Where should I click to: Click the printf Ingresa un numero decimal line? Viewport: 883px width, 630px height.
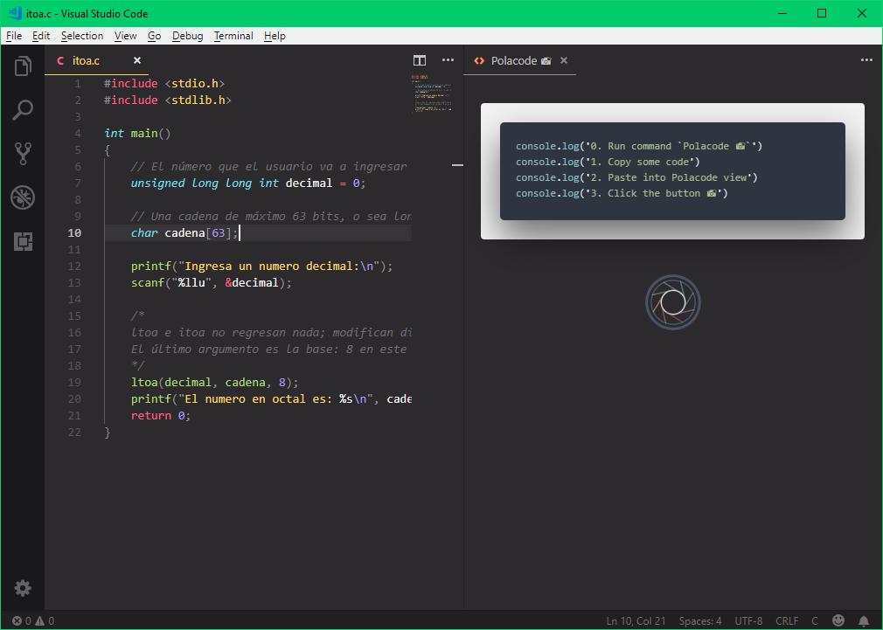click(262, 266)
